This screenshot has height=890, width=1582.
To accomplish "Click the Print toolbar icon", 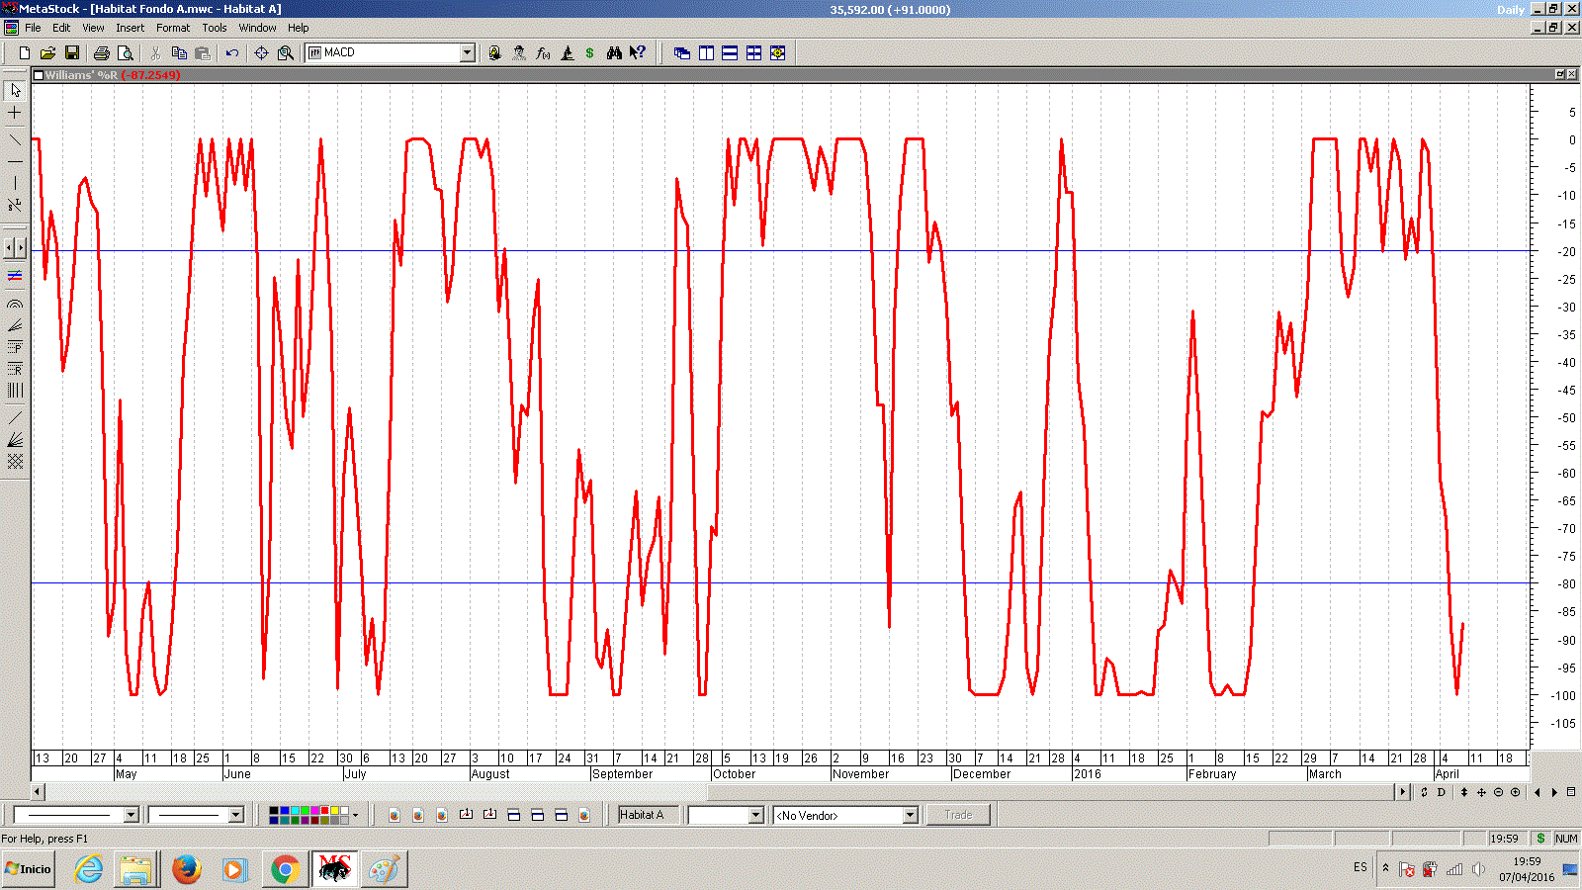I will pyautogui.click(x=101, y=53).
